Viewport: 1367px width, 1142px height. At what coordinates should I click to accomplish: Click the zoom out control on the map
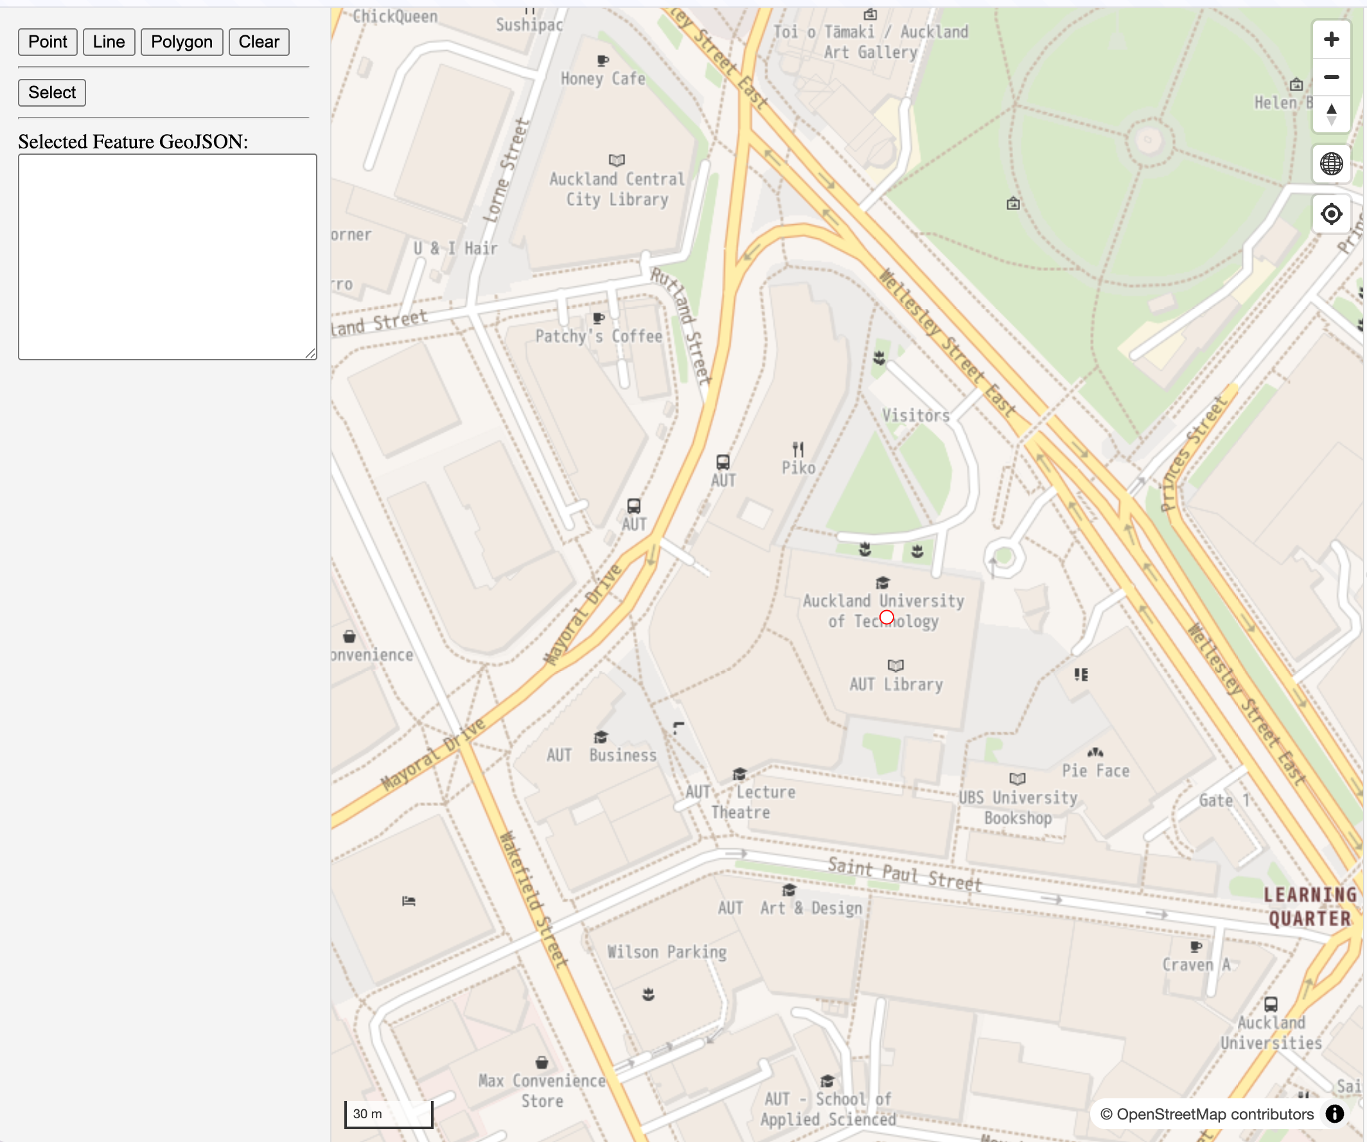(1332, 77)
